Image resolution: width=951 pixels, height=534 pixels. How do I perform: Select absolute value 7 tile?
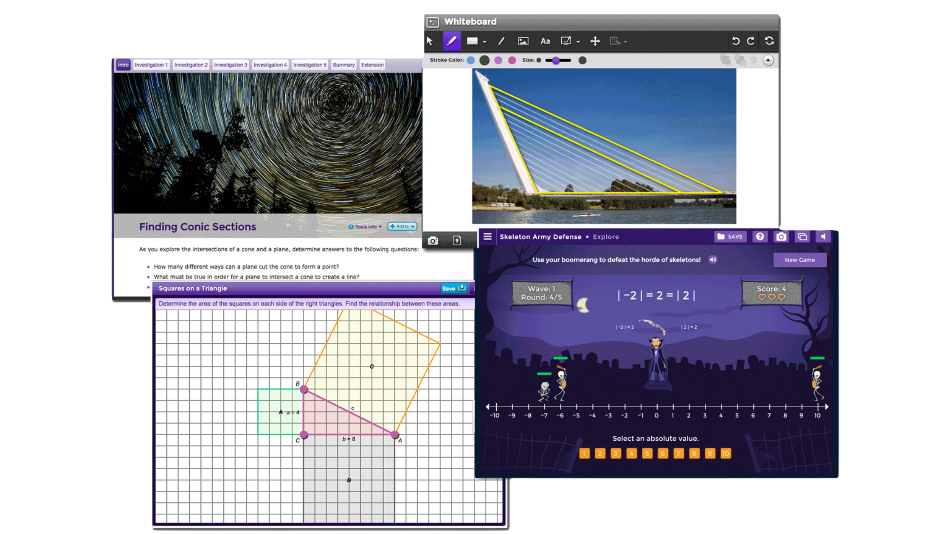click(678, 453)
